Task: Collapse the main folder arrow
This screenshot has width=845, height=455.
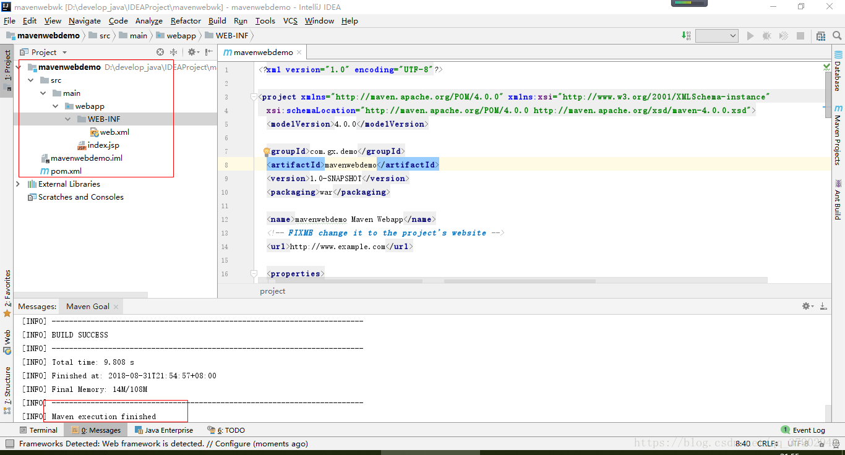Action: point(43,93)
